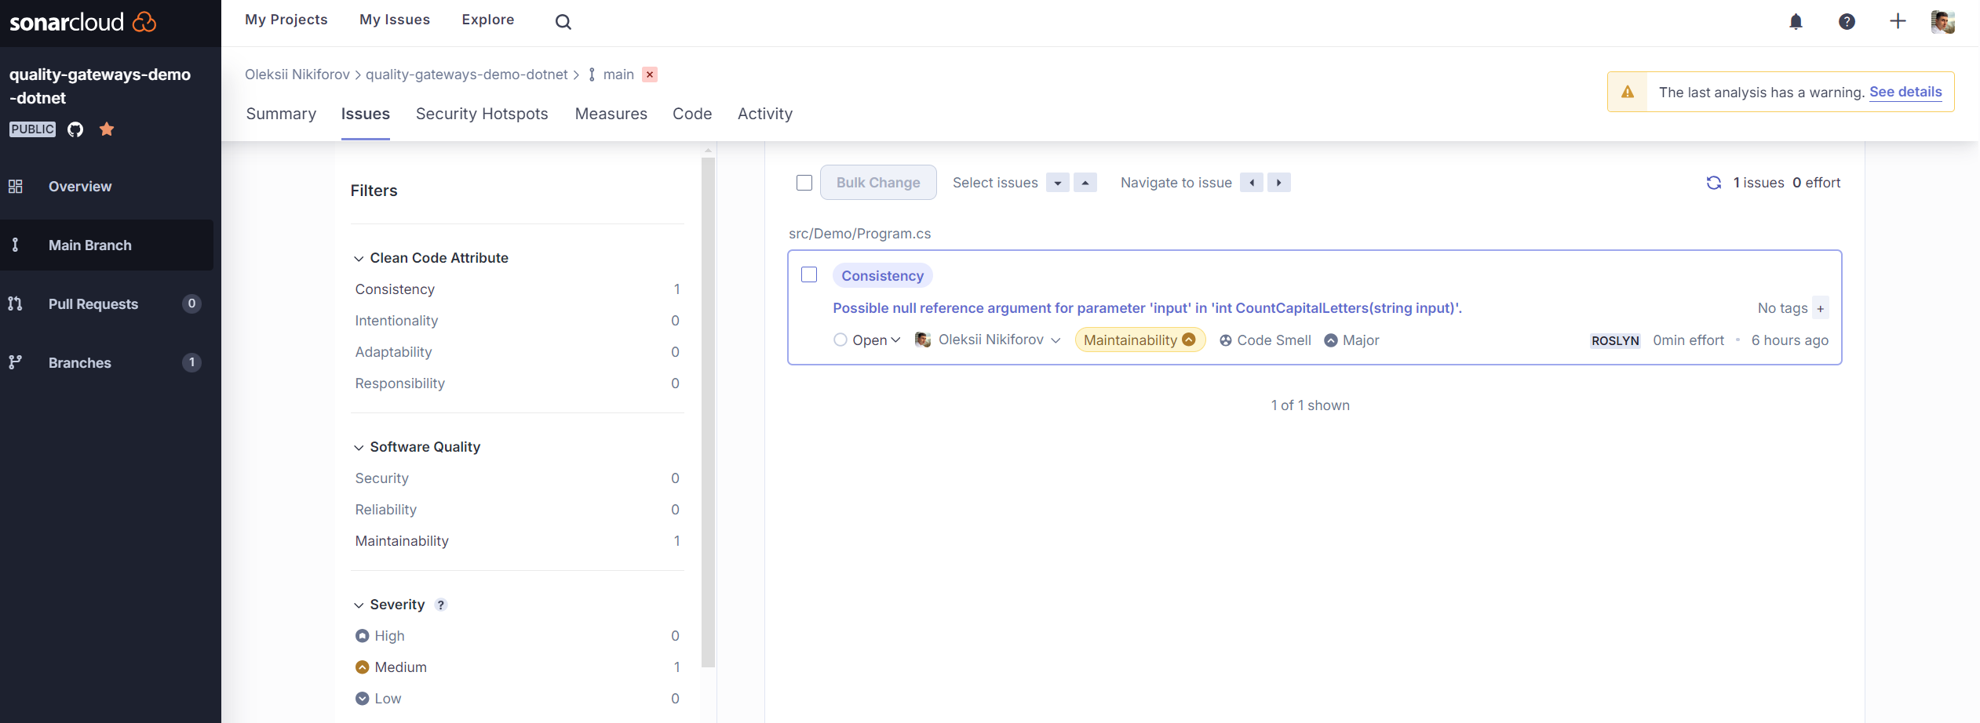Reload issues with the refresh icon
This screenshot has height=723, width=1980.
(x=1714, y=183)
